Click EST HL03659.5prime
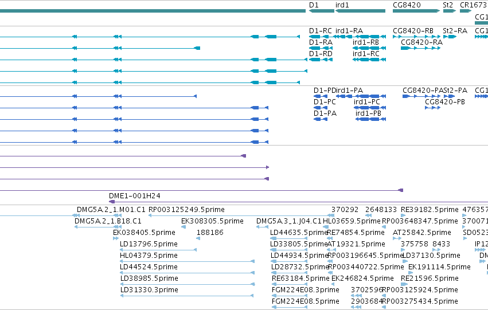 [x=326, y=227]
